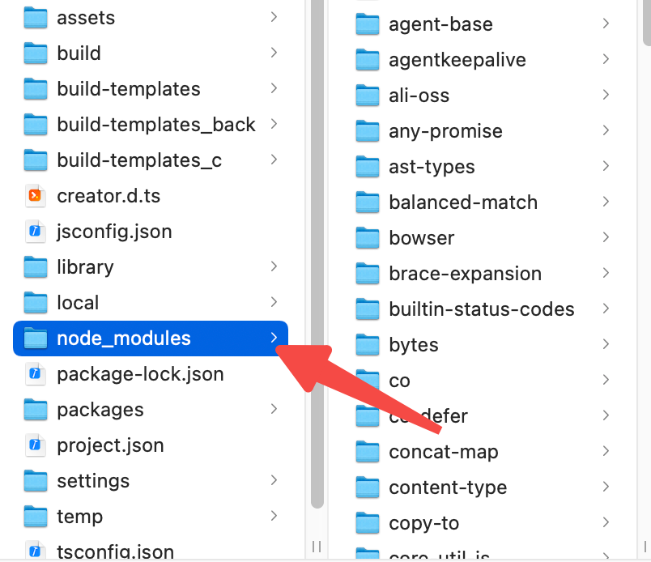
Task: Select the settings folder name
Action: [x=93, y=481]
